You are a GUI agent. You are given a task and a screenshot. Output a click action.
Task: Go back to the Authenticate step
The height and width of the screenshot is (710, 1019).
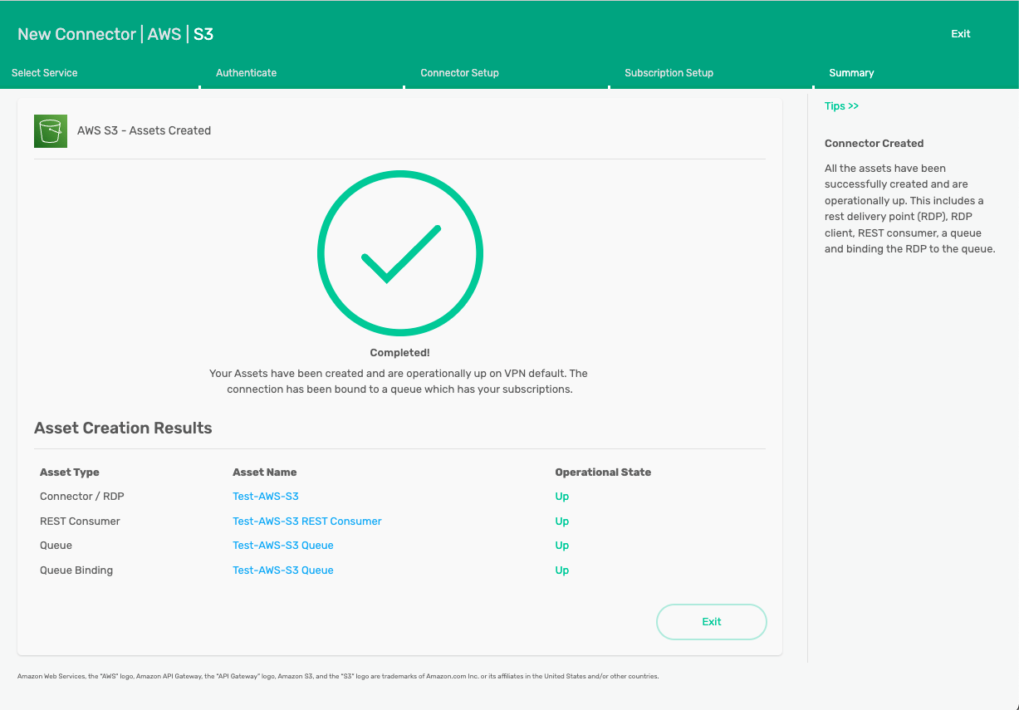click(246, 73)
